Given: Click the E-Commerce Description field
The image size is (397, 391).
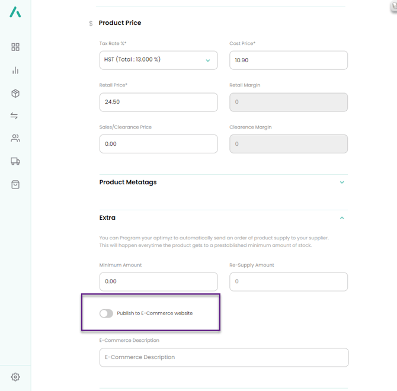Looking at the screenshot, I should (x=223, y=357).
